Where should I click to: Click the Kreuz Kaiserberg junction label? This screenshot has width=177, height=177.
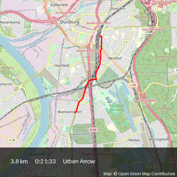[x=153, y=31]
